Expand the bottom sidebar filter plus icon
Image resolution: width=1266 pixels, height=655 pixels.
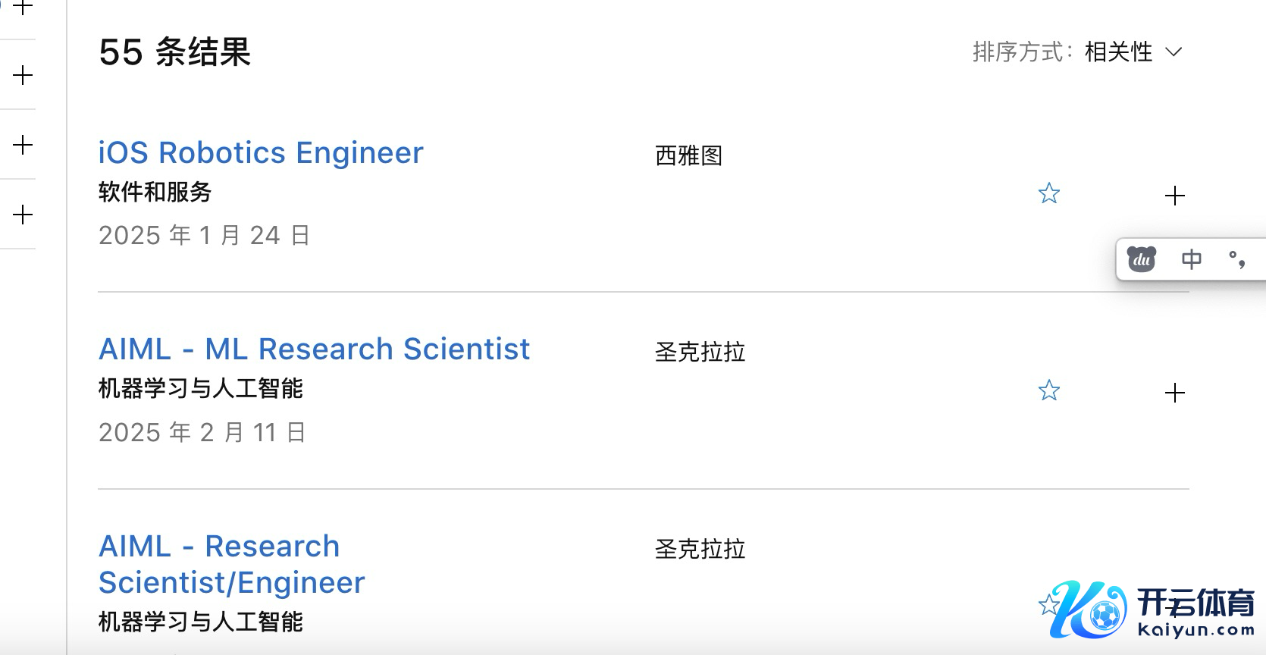pyautogui.click(x=24, y=215)
